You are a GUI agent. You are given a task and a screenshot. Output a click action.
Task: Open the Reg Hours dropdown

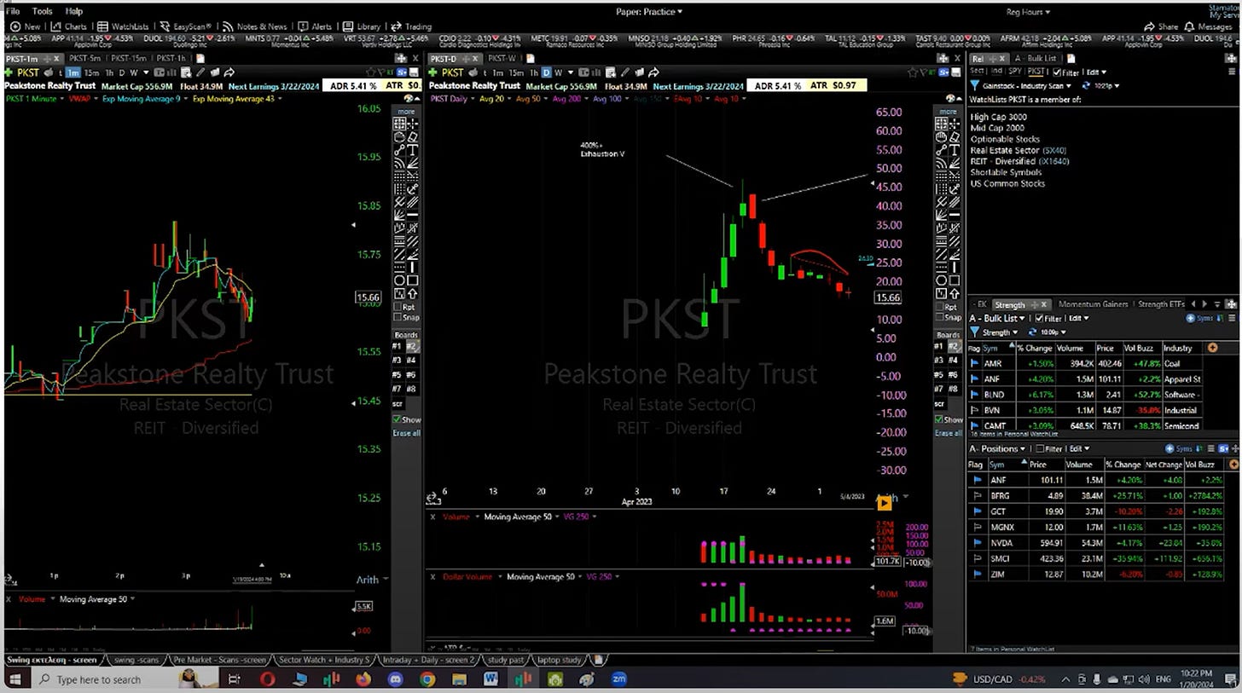(1027, 12)
